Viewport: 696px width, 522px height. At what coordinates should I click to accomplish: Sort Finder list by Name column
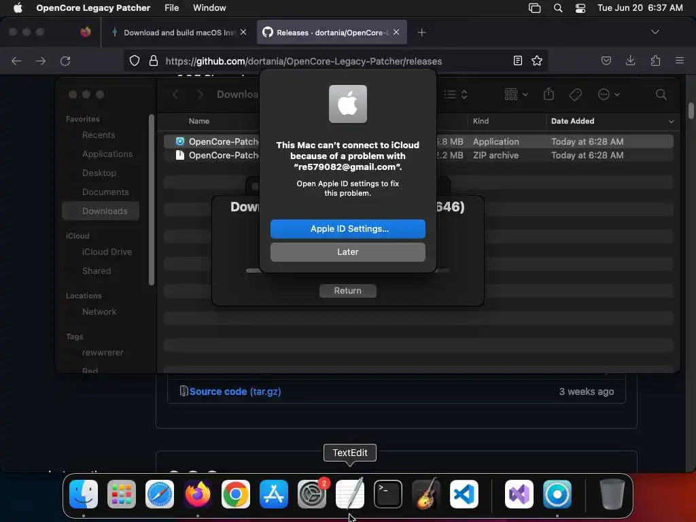(199, 121)
